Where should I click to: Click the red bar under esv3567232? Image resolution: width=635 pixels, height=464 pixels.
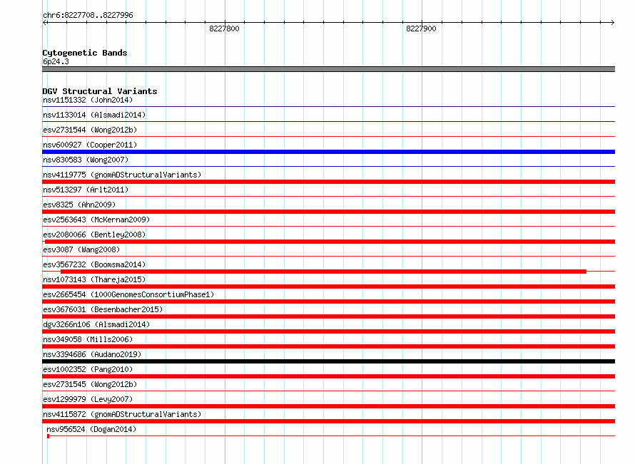tap(324, 272)
